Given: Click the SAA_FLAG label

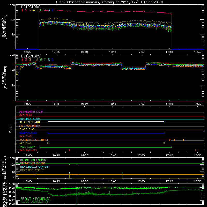Looking at the screenshot, I should tap(25, 136).
